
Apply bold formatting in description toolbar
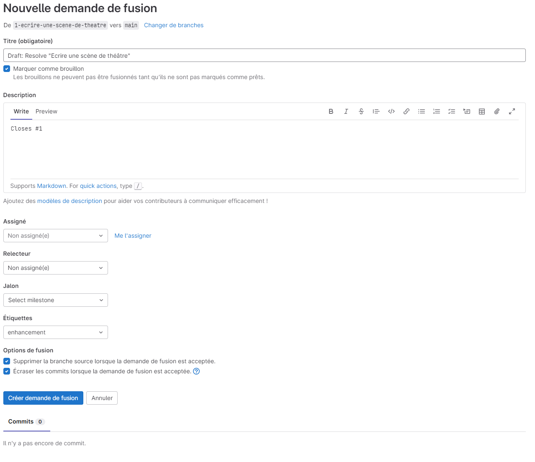331,111
